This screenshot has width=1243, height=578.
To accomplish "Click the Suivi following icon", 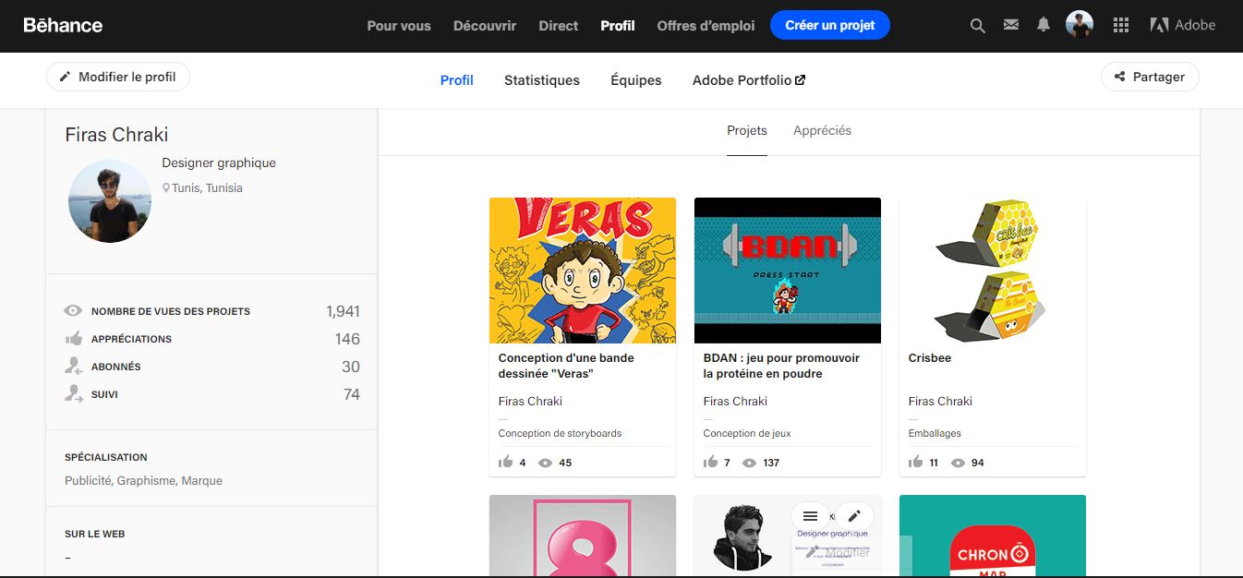I will point(74,393).
